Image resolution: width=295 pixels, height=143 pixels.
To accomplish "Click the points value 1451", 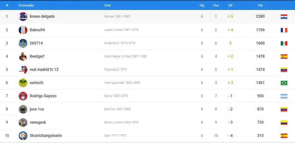I will (261, 82).
